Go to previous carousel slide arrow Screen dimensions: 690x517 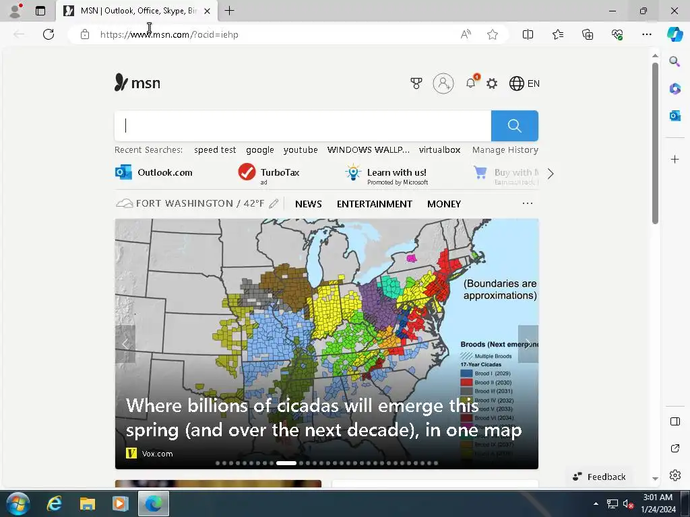point(125,344)
